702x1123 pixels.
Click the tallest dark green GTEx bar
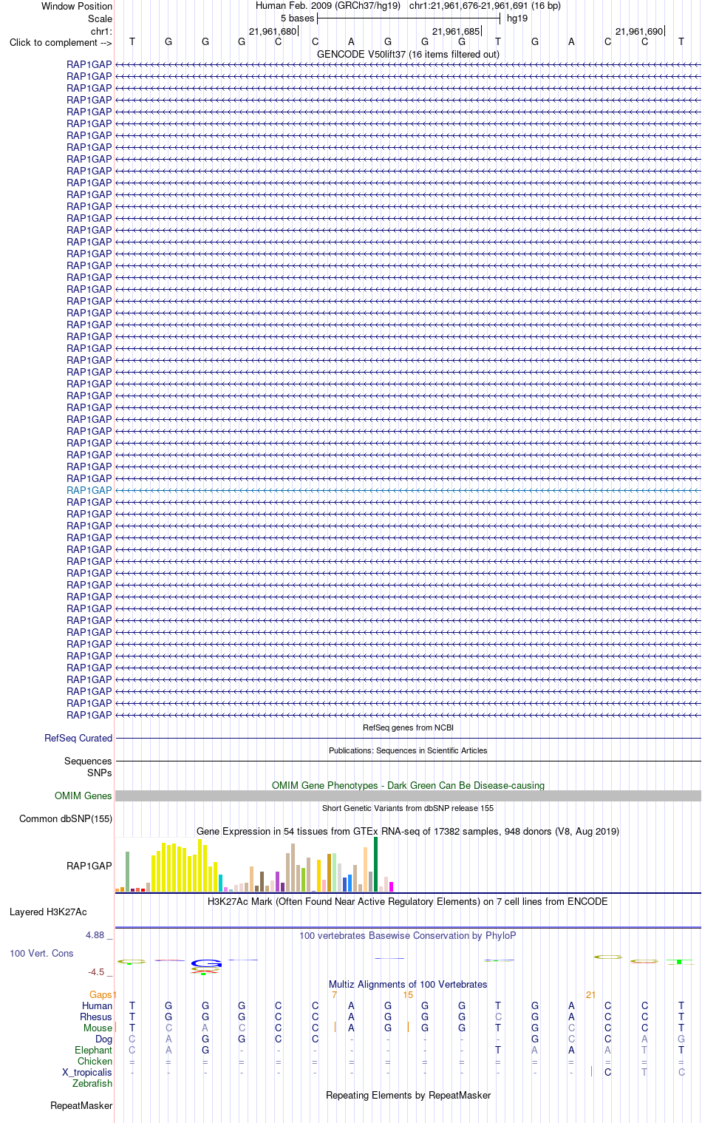click(375, 864)
